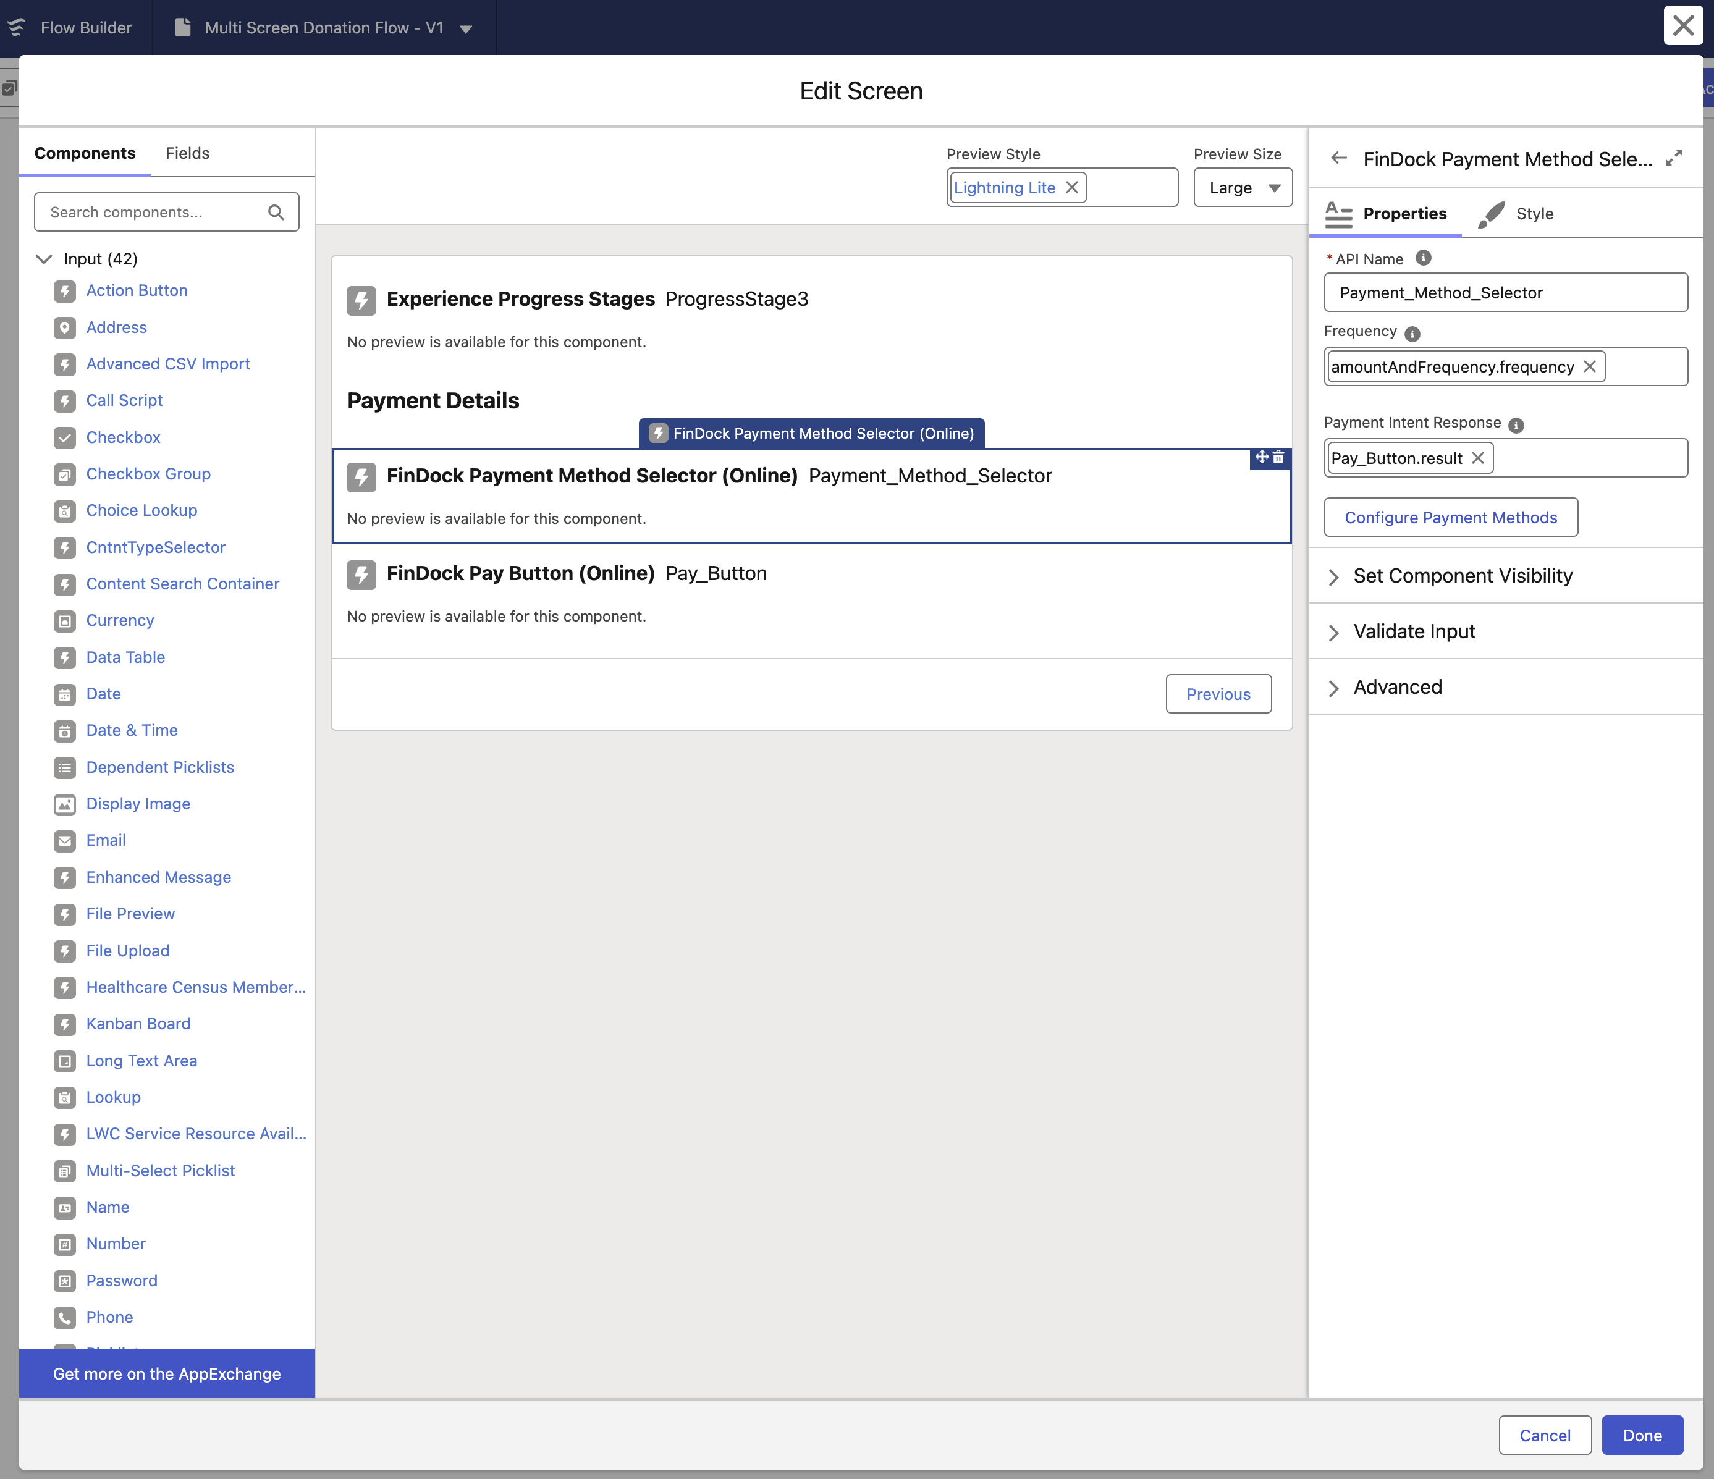Select the Experience Progress Stages component
The width and height of the screenshot is (1714, 1479).
811,318
